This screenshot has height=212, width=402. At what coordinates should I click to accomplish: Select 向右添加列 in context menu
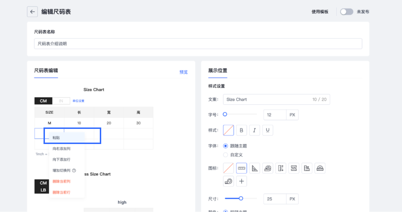pyautogui.click(x=61, y=149)
